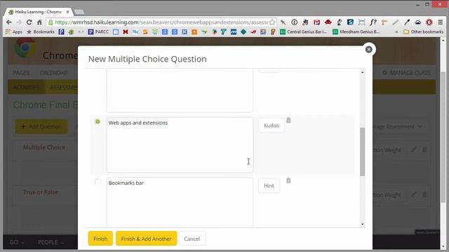The width and height of the screenshot is (449, 252).
Task: Open the Apps bookmarks shortcut
Action: (14, 31)
